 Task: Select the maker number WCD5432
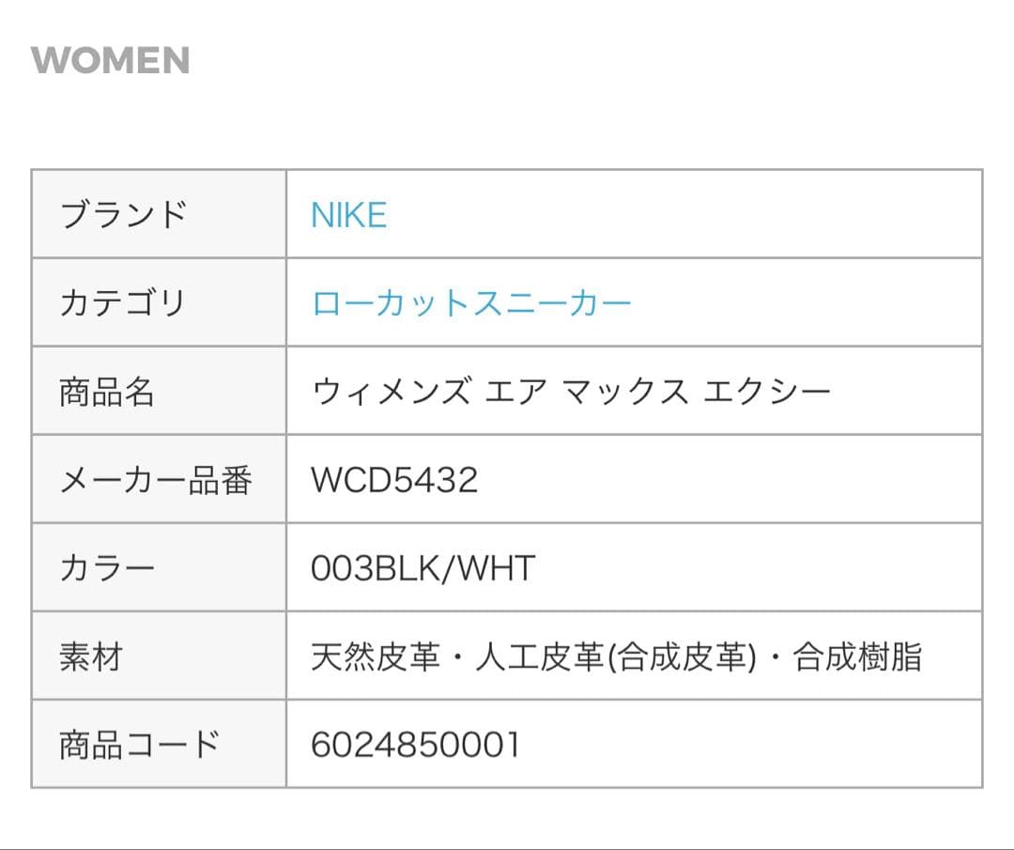[x=393, y=480]
